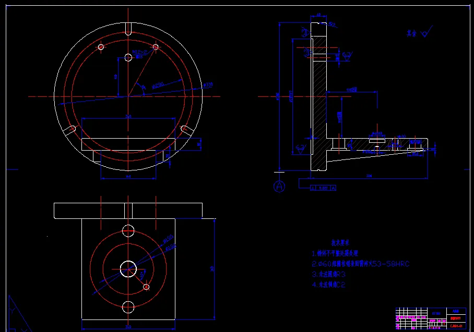Select the datum A circle symbol
The height and width of the screenshot is (332, 474).
coord(279,186)
